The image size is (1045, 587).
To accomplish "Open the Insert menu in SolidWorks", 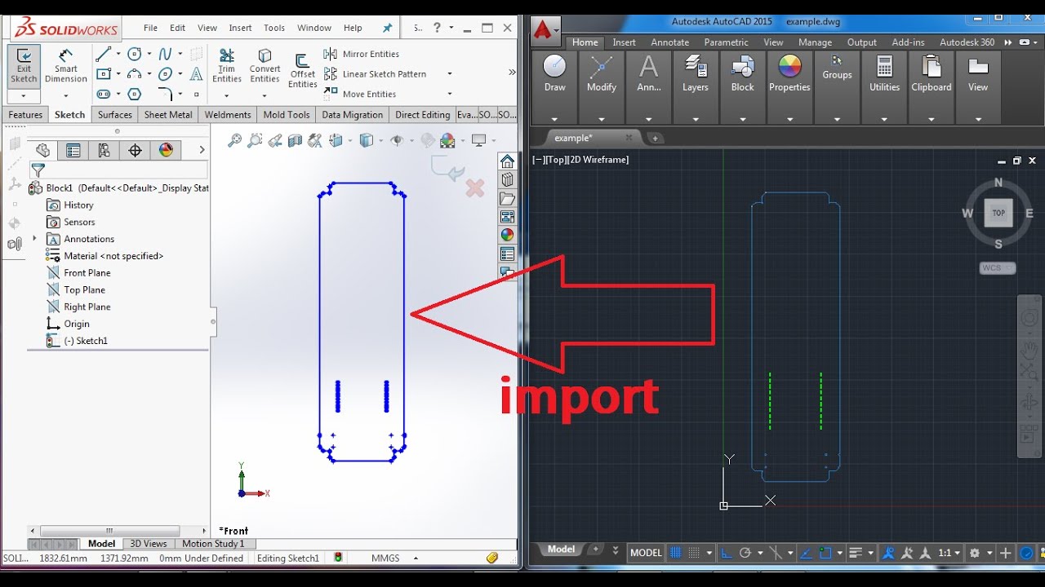I will coord(240,28).
